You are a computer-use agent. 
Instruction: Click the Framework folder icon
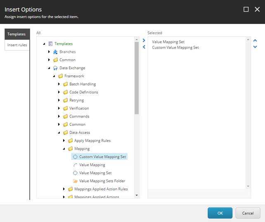(60, 76)
